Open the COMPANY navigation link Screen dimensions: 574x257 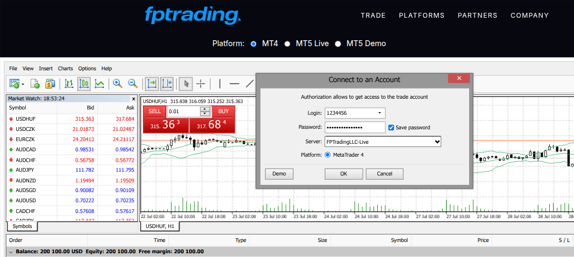[530, 16]
